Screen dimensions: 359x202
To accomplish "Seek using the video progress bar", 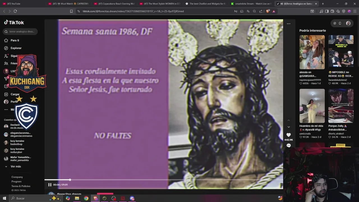I will (x=164, y=180).
